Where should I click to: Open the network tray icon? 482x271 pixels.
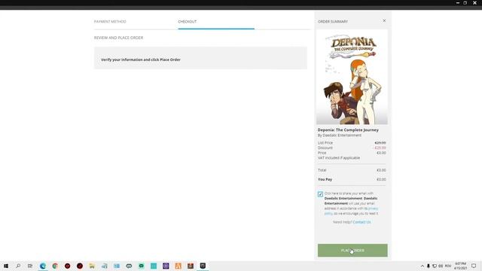(x=435, y=266)
